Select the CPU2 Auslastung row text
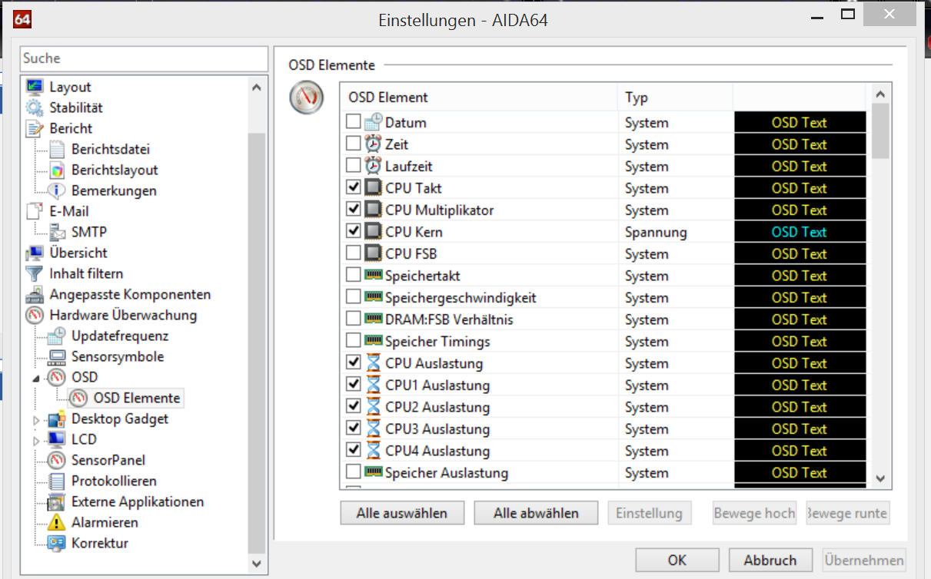 (x=437, y=407)
